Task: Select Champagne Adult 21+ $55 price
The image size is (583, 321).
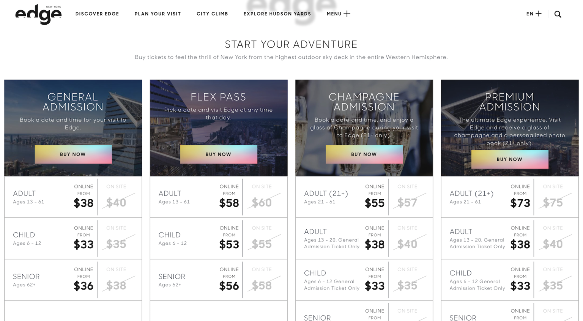Action: click(x=375, y=203)
